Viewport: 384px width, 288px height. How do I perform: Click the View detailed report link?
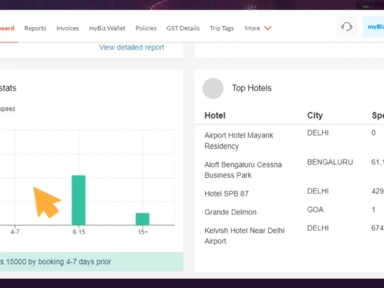click(x=132, y=48)
